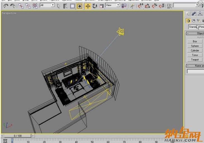204x143 pixels.
Task: Toggle the Angle Snap button
Action: (x=147, y=6)
